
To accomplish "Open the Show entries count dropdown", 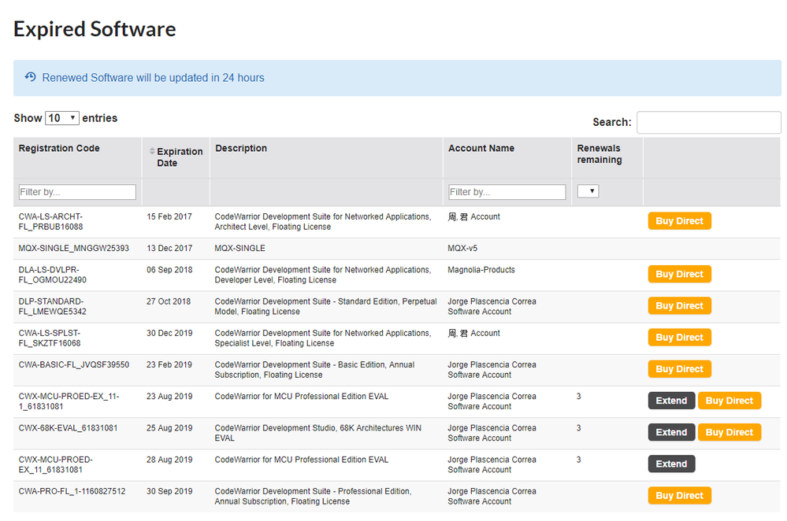I will pyautogui.click(x=62, y=118).
